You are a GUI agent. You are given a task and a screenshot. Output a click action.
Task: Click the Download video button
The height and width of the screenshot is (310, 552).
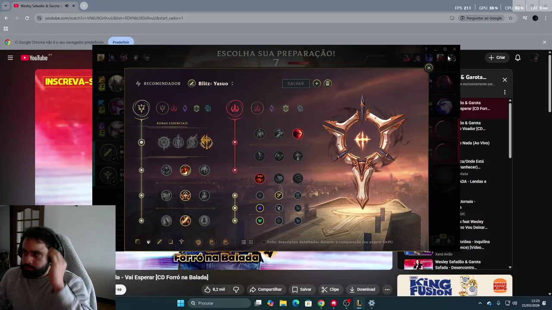pyautogui.click(x=362, y=289)
